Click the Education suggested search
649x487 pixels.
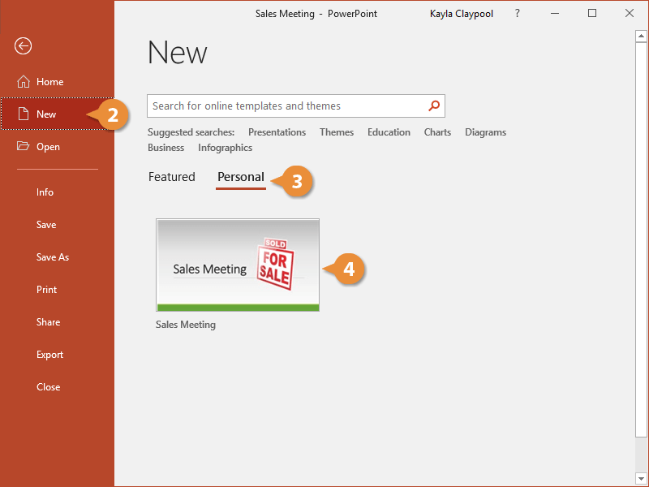point(389,132)
